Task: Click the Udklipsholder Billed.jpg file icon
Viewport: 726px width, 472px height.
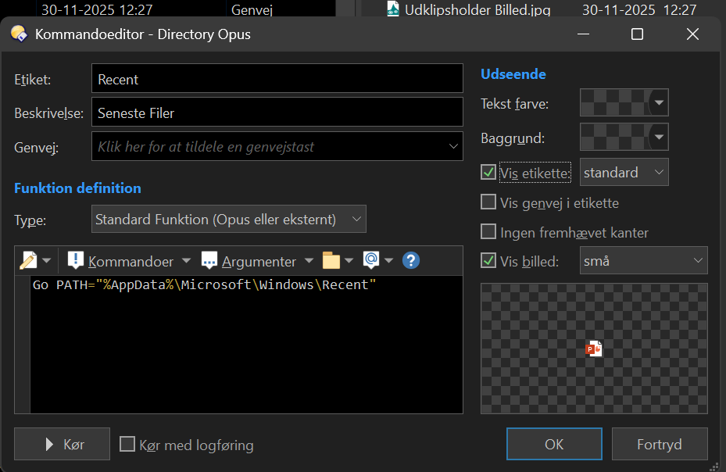Action: pyautogui.click(x=394, y=10)
